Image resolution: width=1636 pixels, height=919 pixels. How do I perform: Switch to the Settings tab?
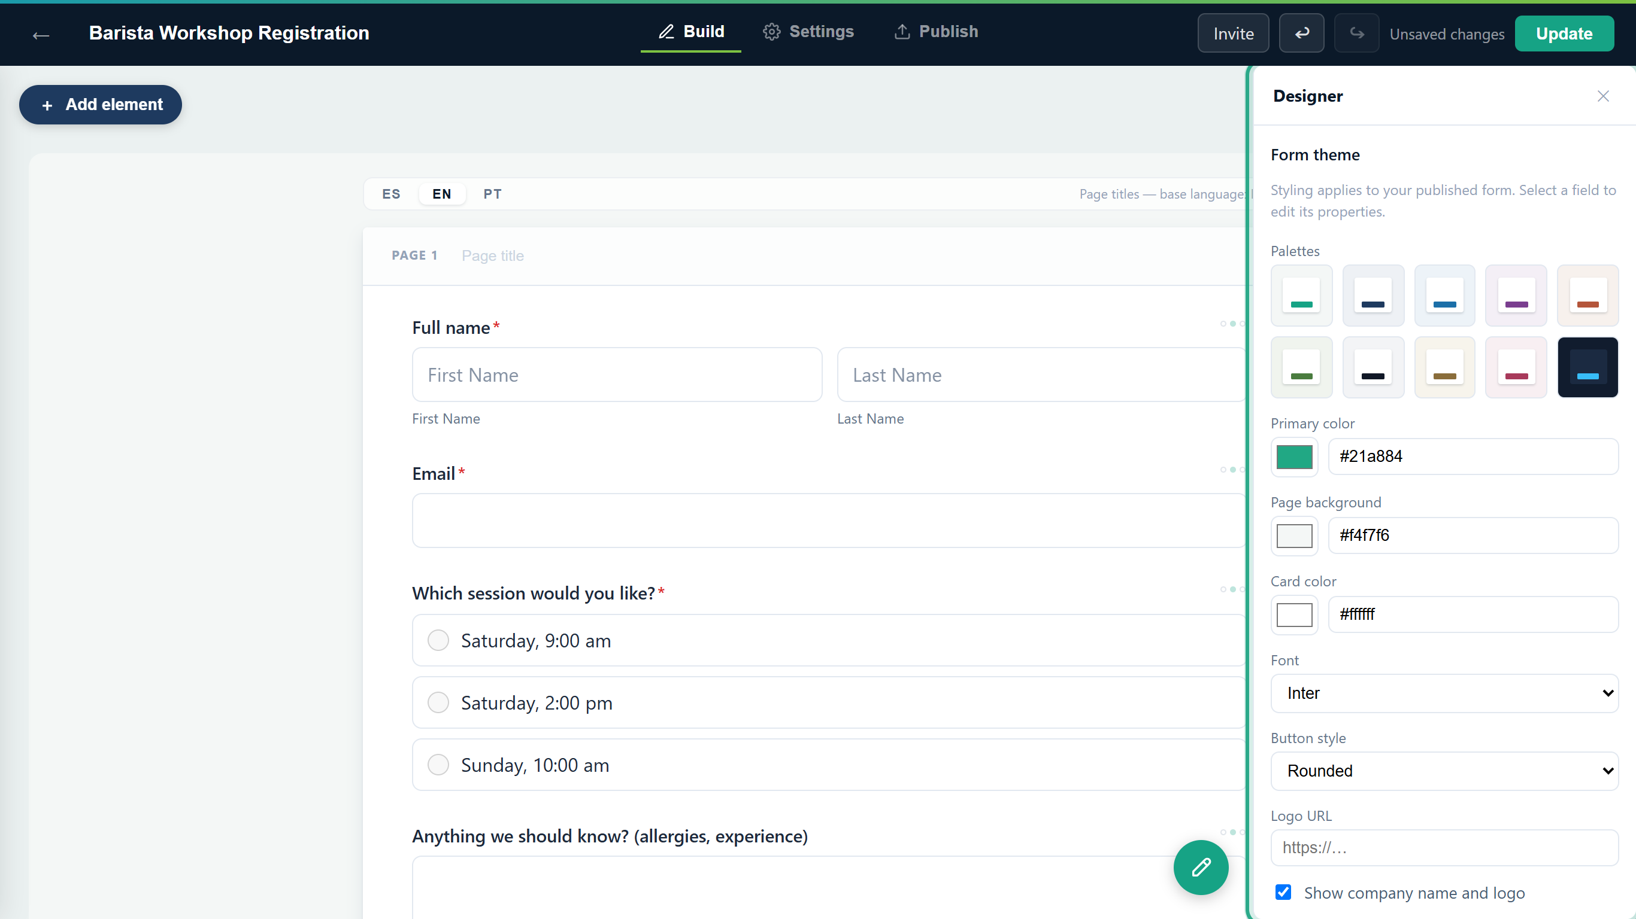[808, 32]
